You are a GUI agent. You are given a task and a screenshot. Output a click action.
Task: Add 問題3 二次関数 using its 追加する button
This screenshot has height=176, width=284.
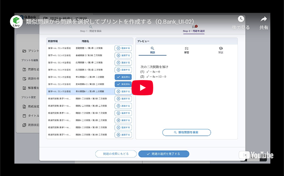click(123, 113)
